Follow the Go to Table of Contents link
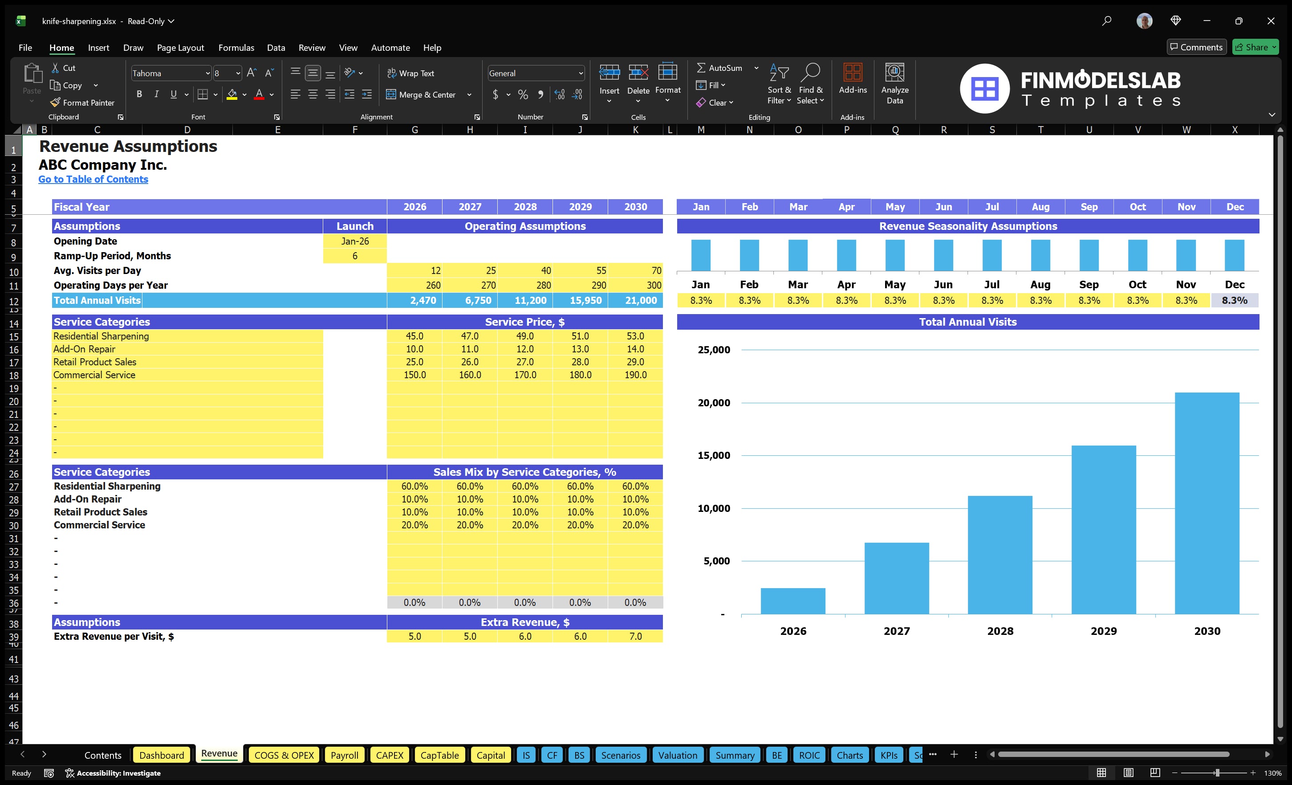Image resolution: width=1292 pixels, height=785 pixels. [93, 179]
